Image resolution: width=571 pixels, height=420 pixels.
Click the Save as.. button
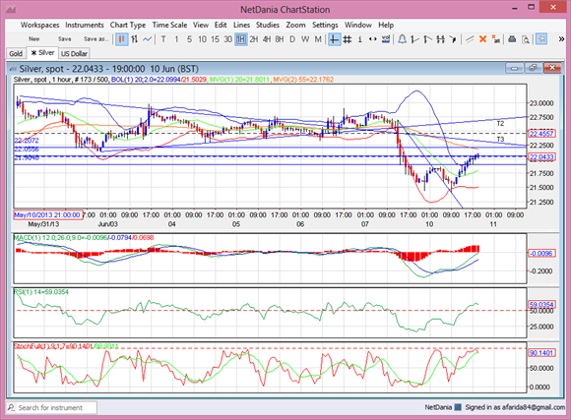[95, 39]
